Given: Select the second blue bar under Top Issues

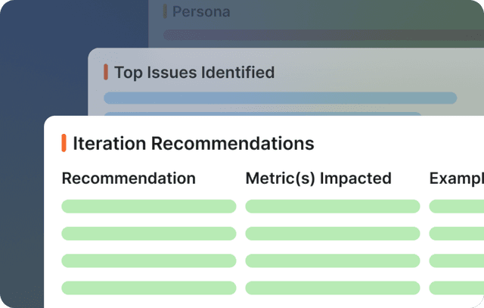Looking at the screenshot, I should 262,114.
